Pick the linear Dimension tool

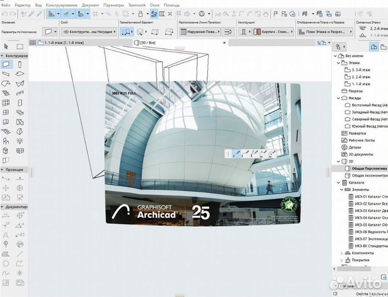coord(6,216)
